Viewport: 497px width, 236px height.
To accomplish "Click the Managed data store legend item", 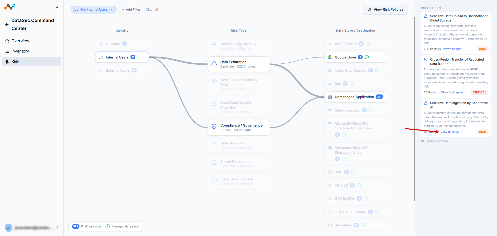I will [122, 226].
